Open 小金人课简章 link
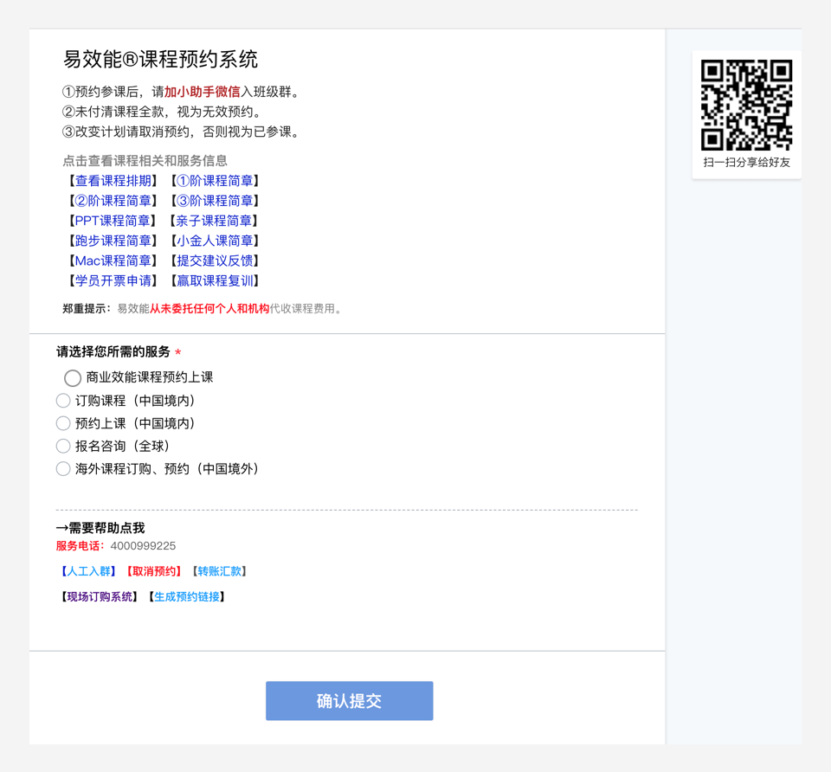This screenshot has width=831, height=772. point(215,241)
